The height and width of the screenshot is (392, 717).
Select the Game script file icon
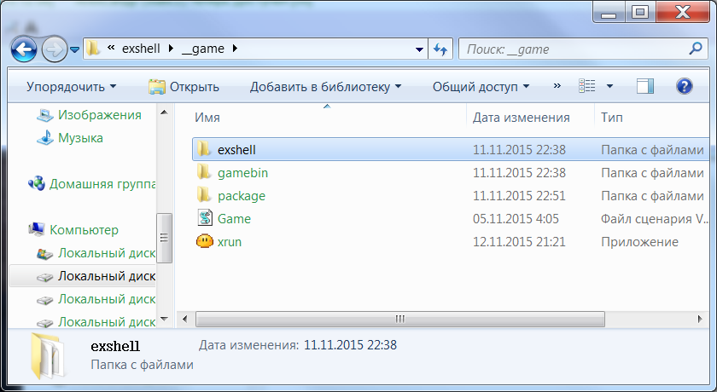(x=205, y=219)
